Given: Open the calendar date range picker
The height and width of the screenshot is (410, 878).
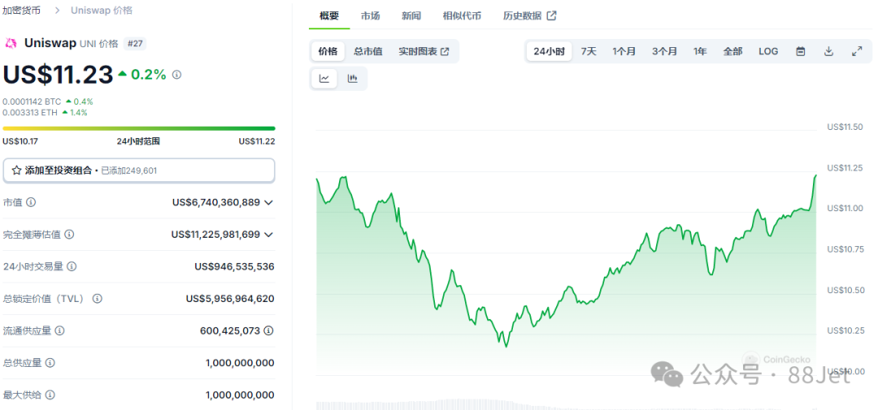Looking at the screenshot, I should [801, 51].
